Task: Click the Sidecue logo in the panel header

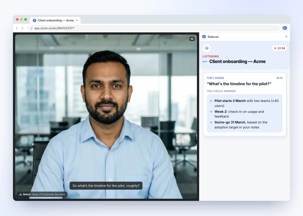Action: click(x=204, y=37)
